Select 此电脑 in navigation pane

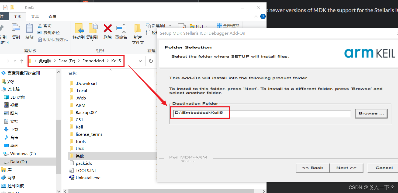click(13, 89)
